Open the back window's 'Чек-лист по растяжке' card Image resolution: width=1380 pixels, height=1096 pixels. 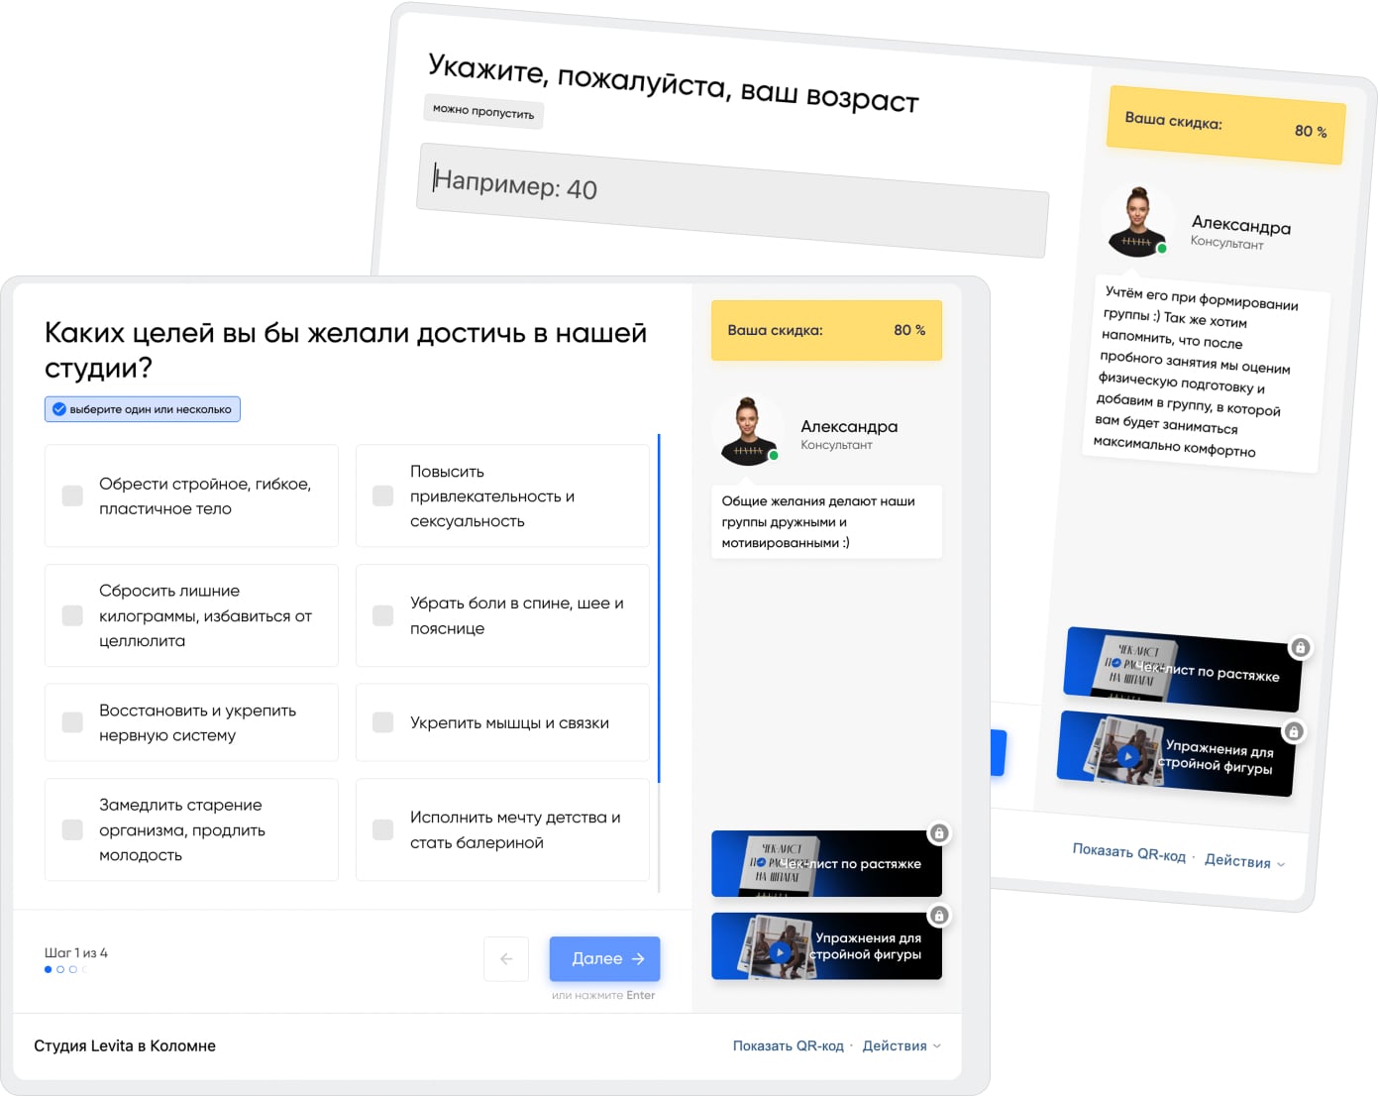[1183, 669]
